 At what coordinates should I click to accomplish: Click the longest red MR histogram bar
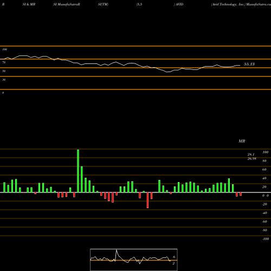[x=147, y=200]
